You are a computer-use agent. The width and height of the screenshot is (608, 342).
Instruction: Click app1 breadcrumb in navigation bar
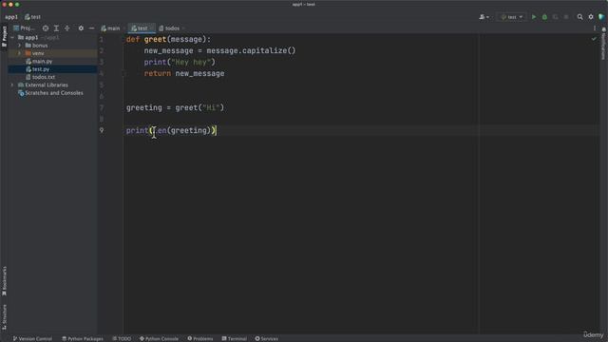point(11,17)
